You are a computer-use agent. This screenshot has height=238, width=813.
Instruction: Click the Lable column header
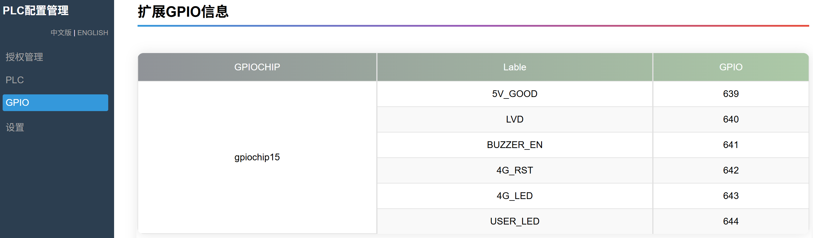point(514,67)
